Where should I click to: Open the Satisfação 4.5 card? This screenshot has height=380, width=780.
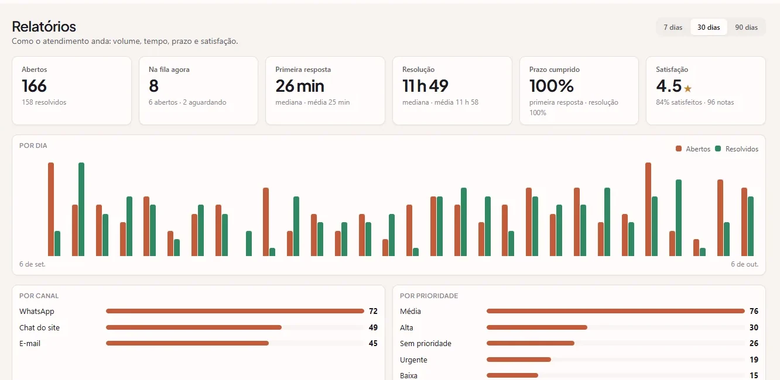[706, 91]
